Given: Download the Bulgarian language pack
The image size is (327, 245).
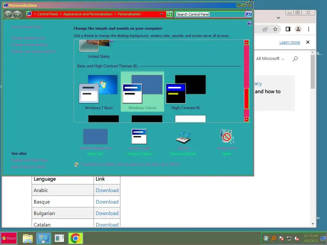Looking at the screenshot, I should pyautogui.click(x=107, y=213).
